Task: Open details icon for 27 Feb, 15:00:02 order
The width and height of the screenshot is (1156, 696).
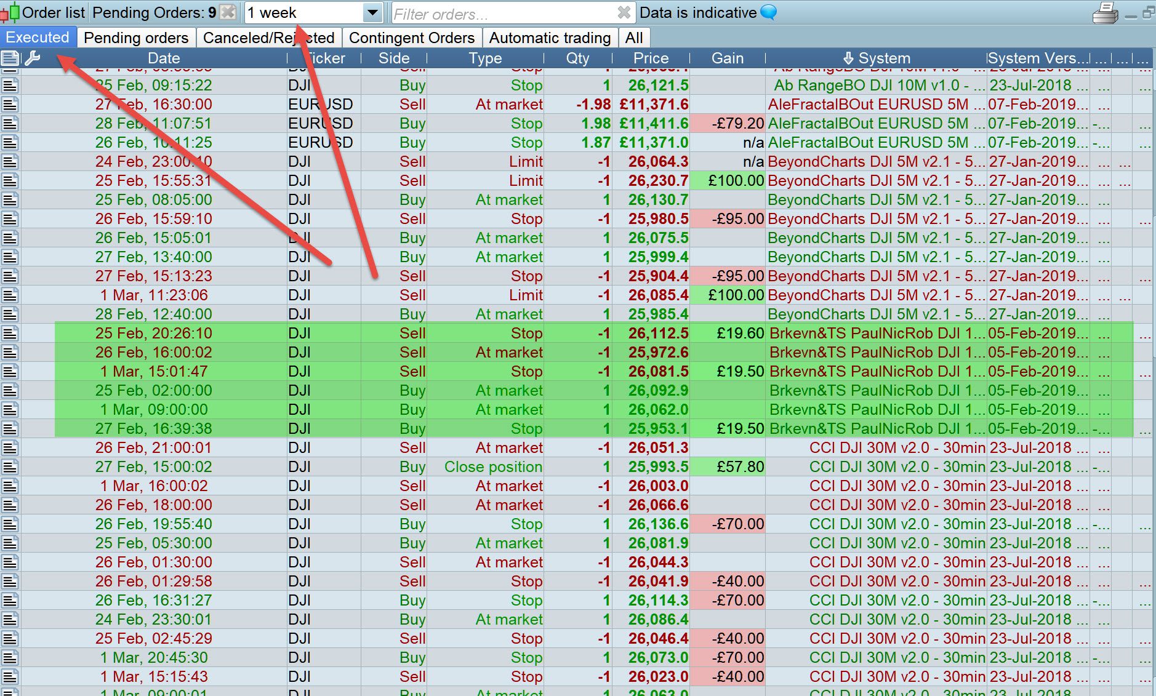Action: [10, 466]
